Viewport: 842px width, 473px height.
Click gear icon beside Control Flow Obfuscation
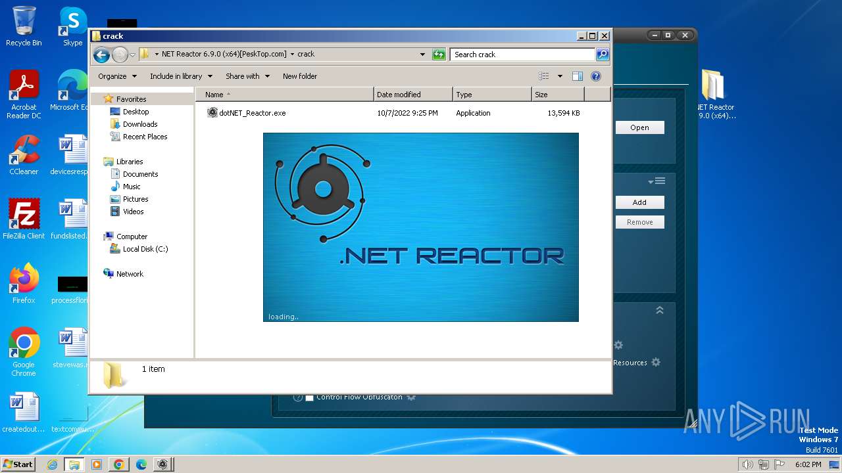[x=411, y=397]
